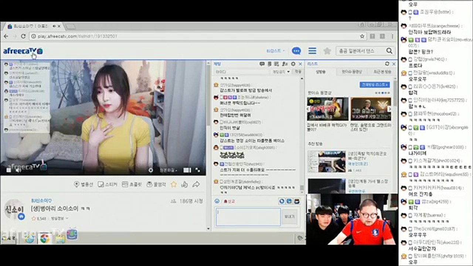Click the Chrome icon in the taskbar
Screen dimensions: 473x266
(45, 238)
